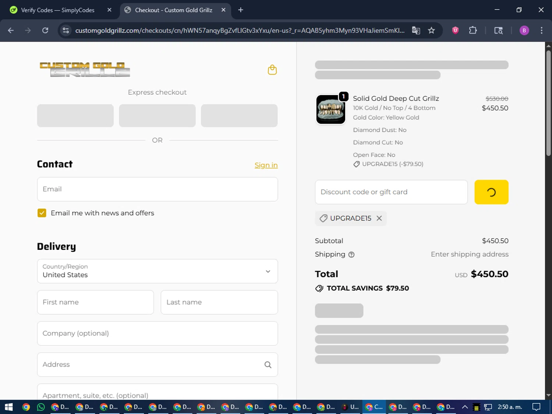
Task: Click the Custom Gold Grillz logo
Action: tap(85, 70)
